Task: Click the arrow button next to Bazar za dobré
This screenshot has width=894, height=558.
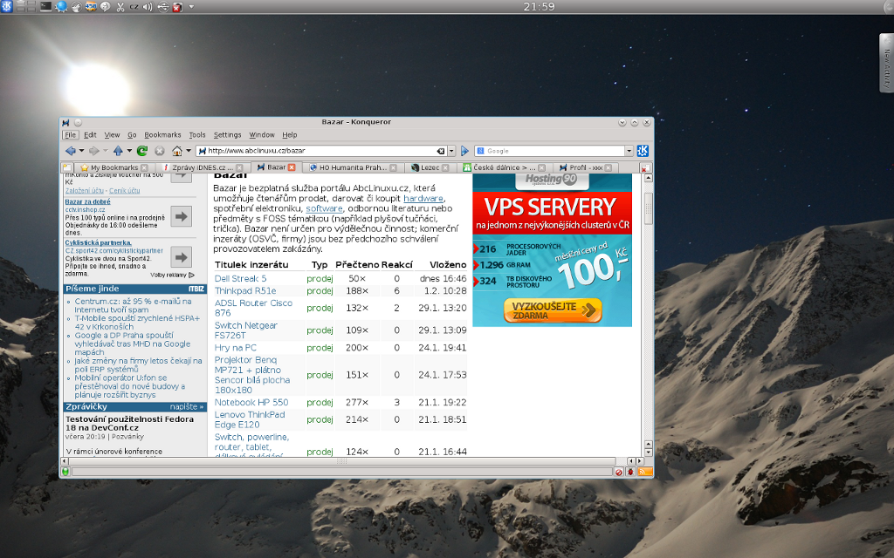Action: (x=182, y=216)
